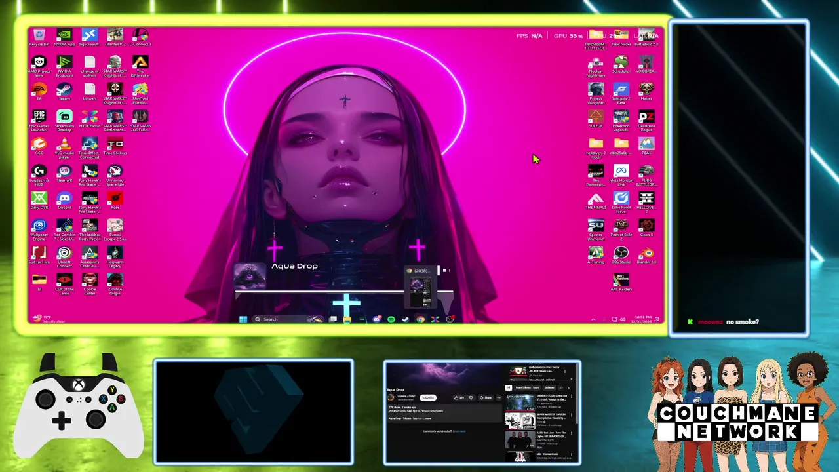Screen dimensions: 839x472
Task: Launch Hogwarts Legacy shortcut
Action: [x=115, y=258]
